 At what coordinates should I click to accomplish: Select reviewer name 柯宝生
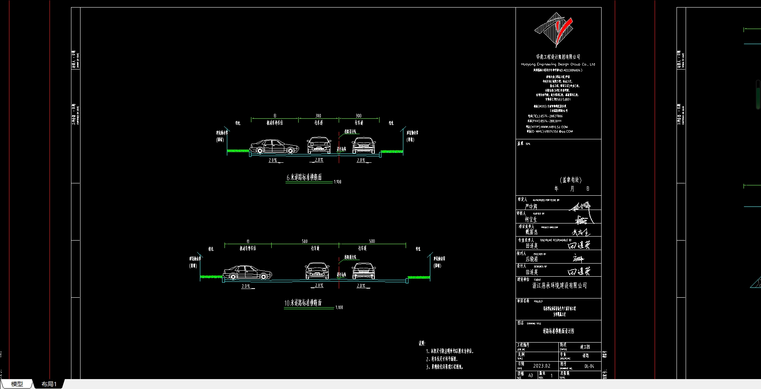pos(531,220)
